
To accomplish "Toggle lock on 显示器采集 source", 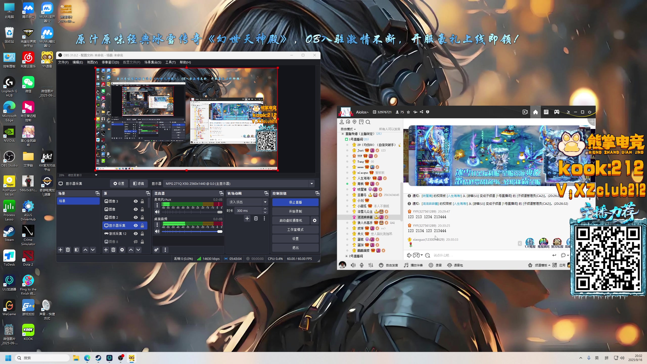I will pos(142,225).
